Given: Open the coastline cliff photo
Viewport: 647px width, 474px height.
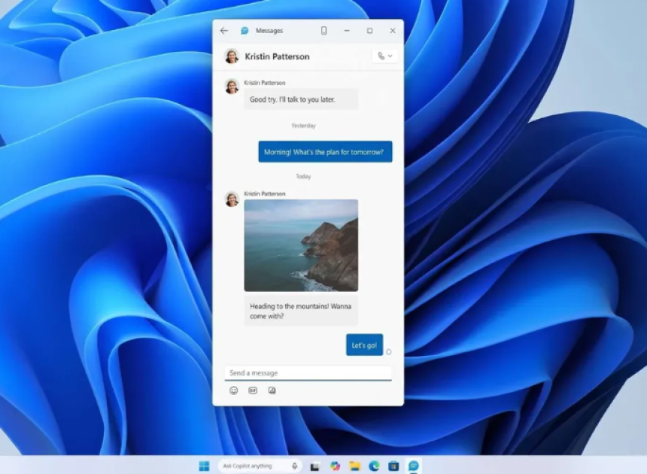Looking at the screenshot, I should (x=301, y=245).
